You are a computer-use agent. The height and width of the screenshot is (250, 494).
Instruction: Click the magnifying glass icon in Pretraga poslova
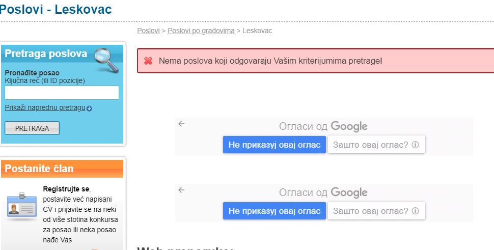click(107, 59)
